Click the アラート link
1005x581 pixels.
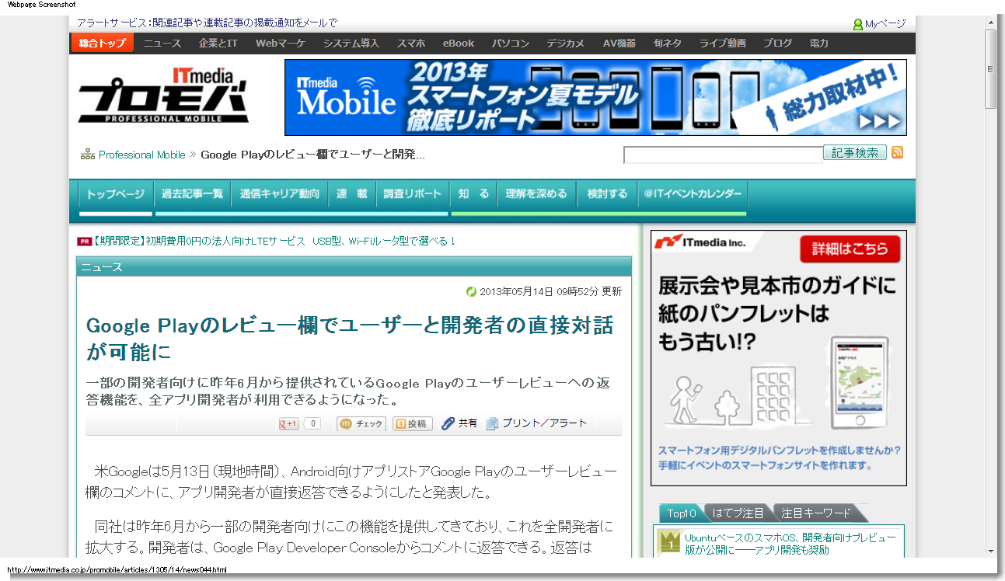tap(568, 423)
